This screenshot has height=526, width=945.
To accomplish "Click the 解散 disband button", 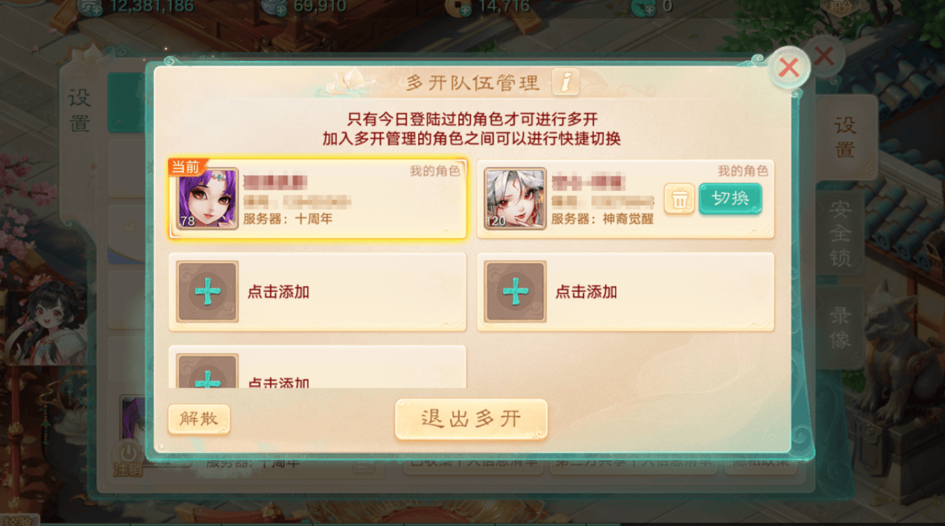I will (x=199, y=419).
